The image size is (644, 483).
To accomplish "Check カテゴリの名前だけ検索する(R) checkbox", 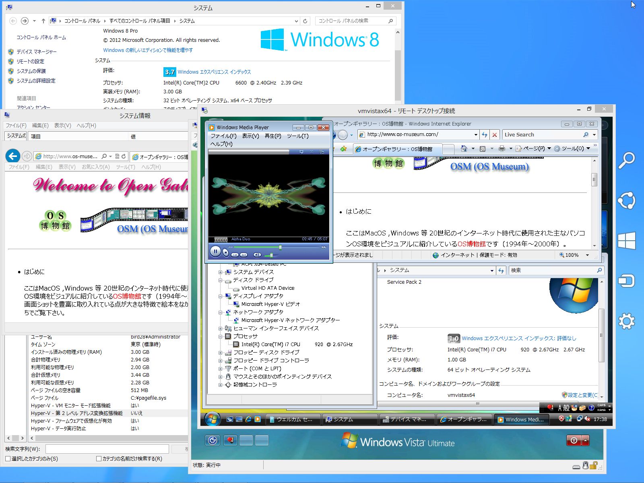I will pyautogui.click(x=99, y=458).
